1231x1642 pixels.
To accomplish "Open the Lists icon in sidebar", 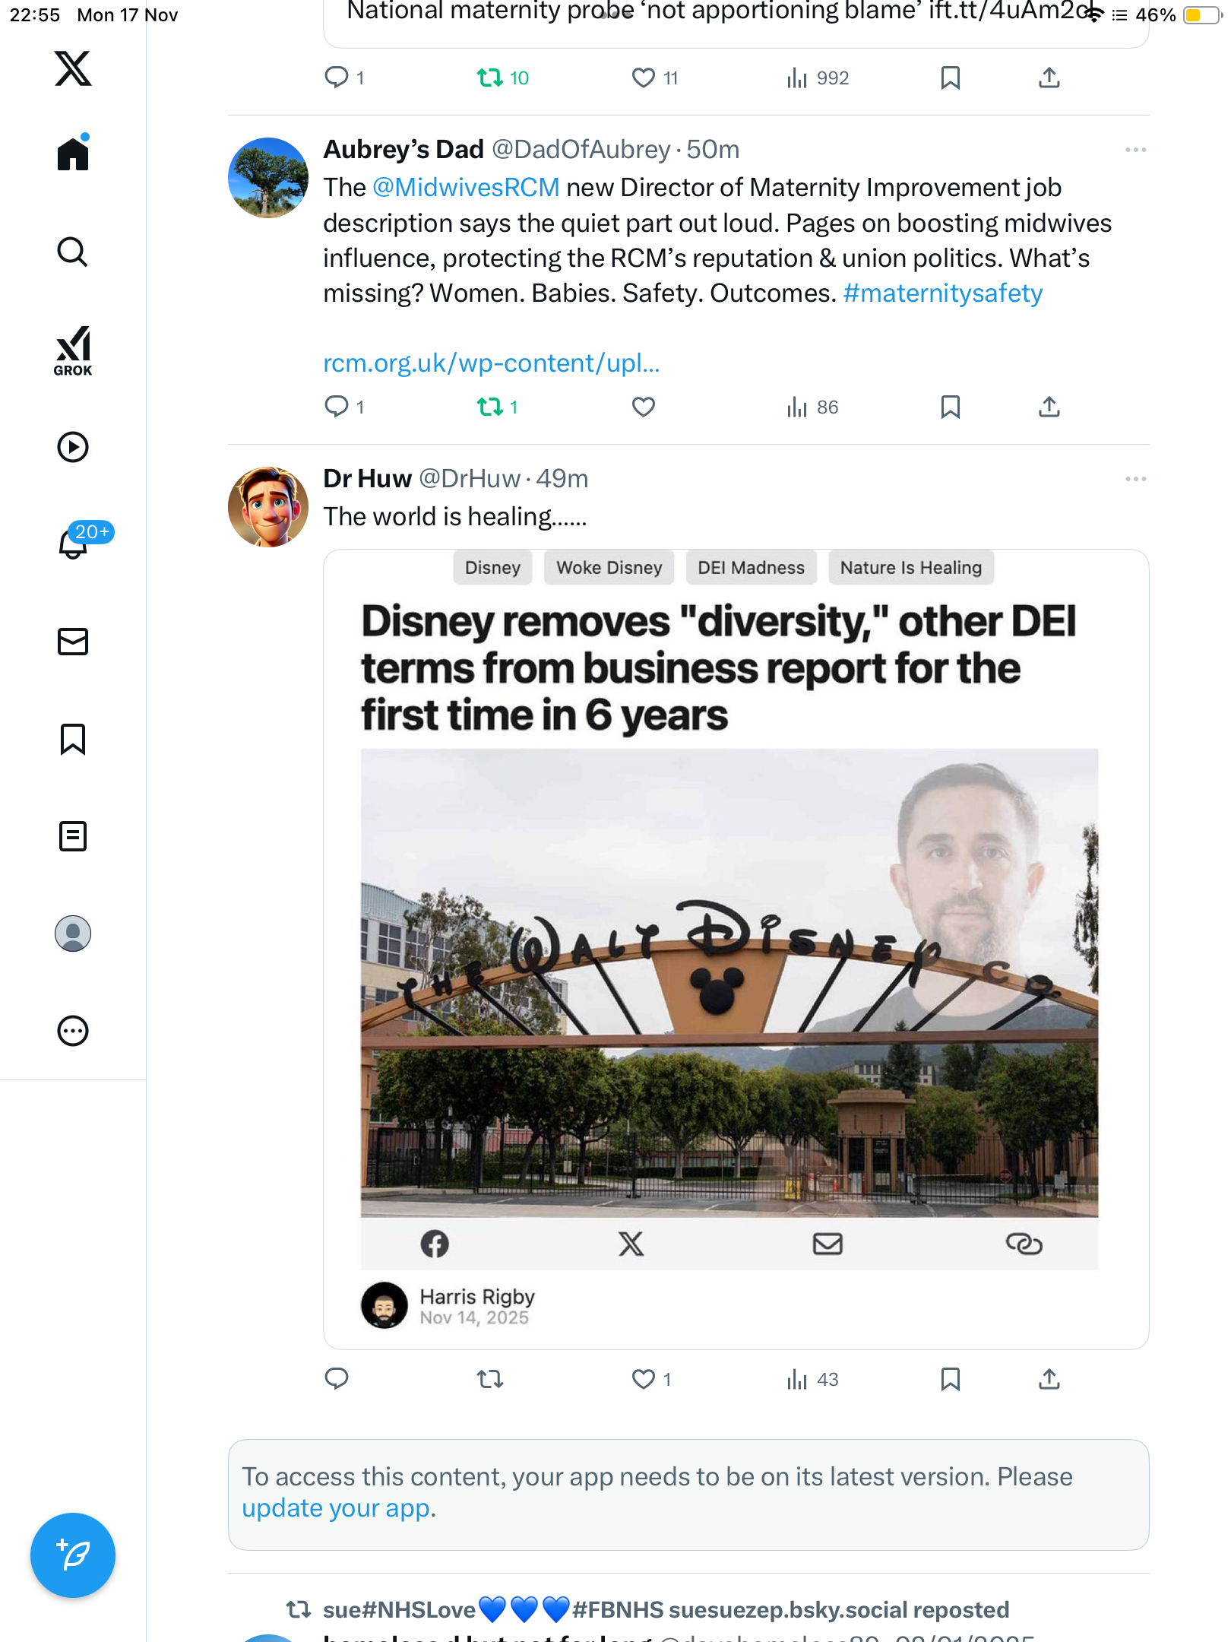I will click(73, 836).
